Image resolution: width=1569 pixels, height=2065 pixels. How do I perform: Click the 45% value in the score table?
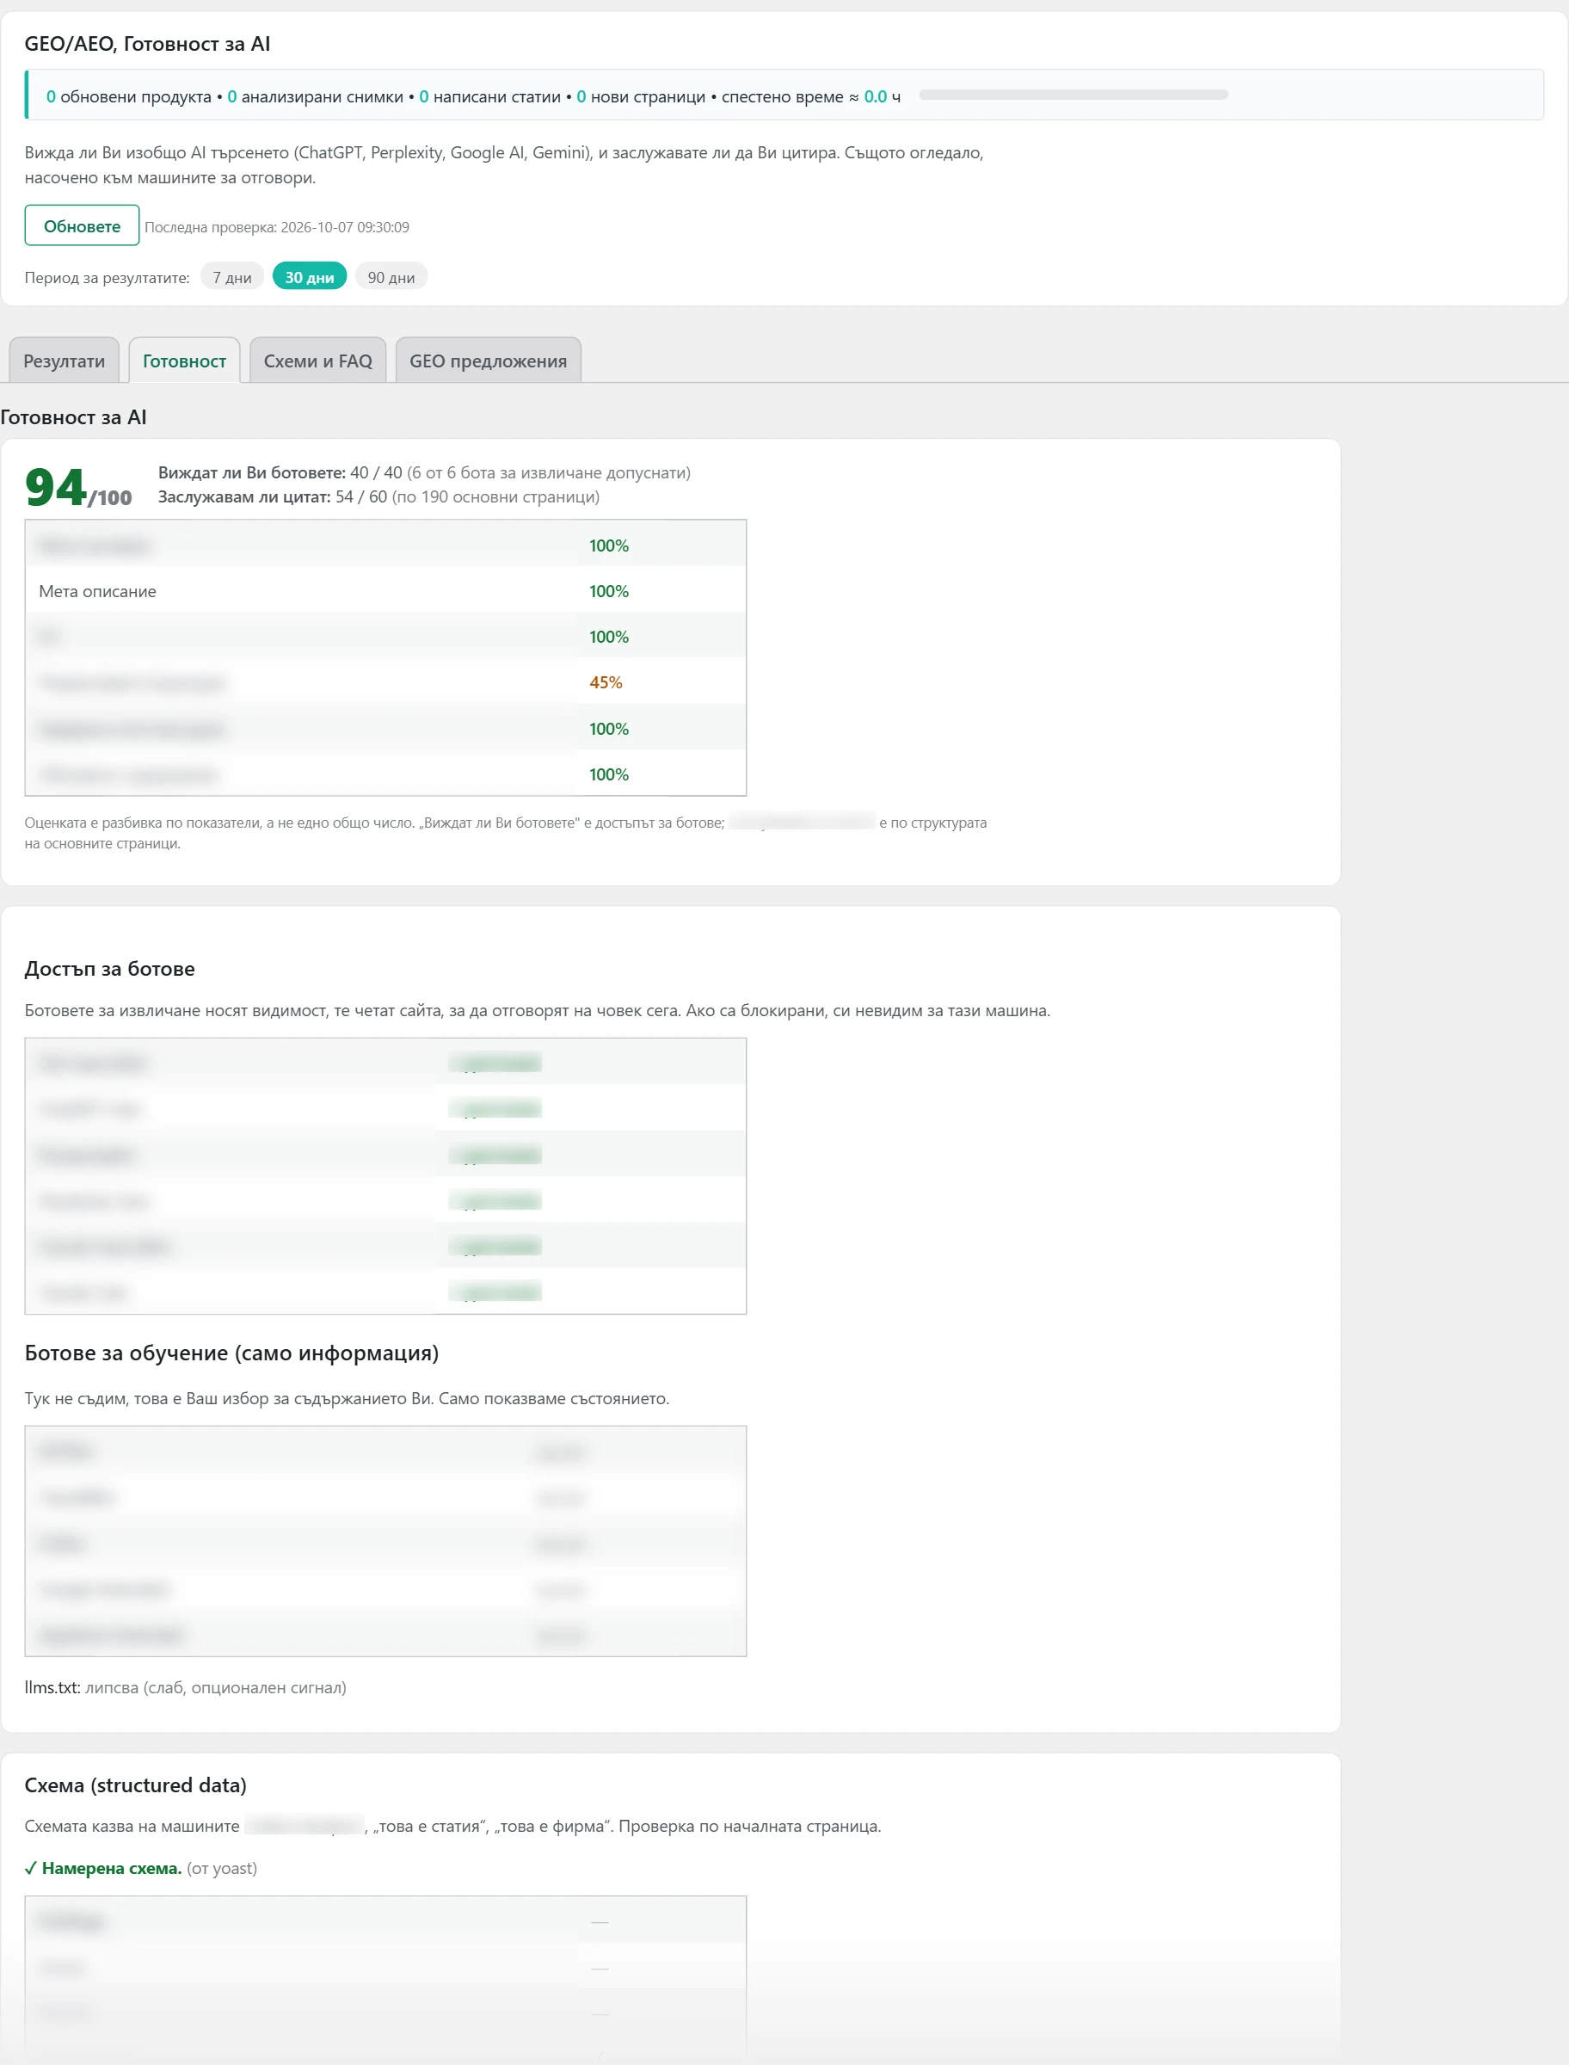coord(606,682)
